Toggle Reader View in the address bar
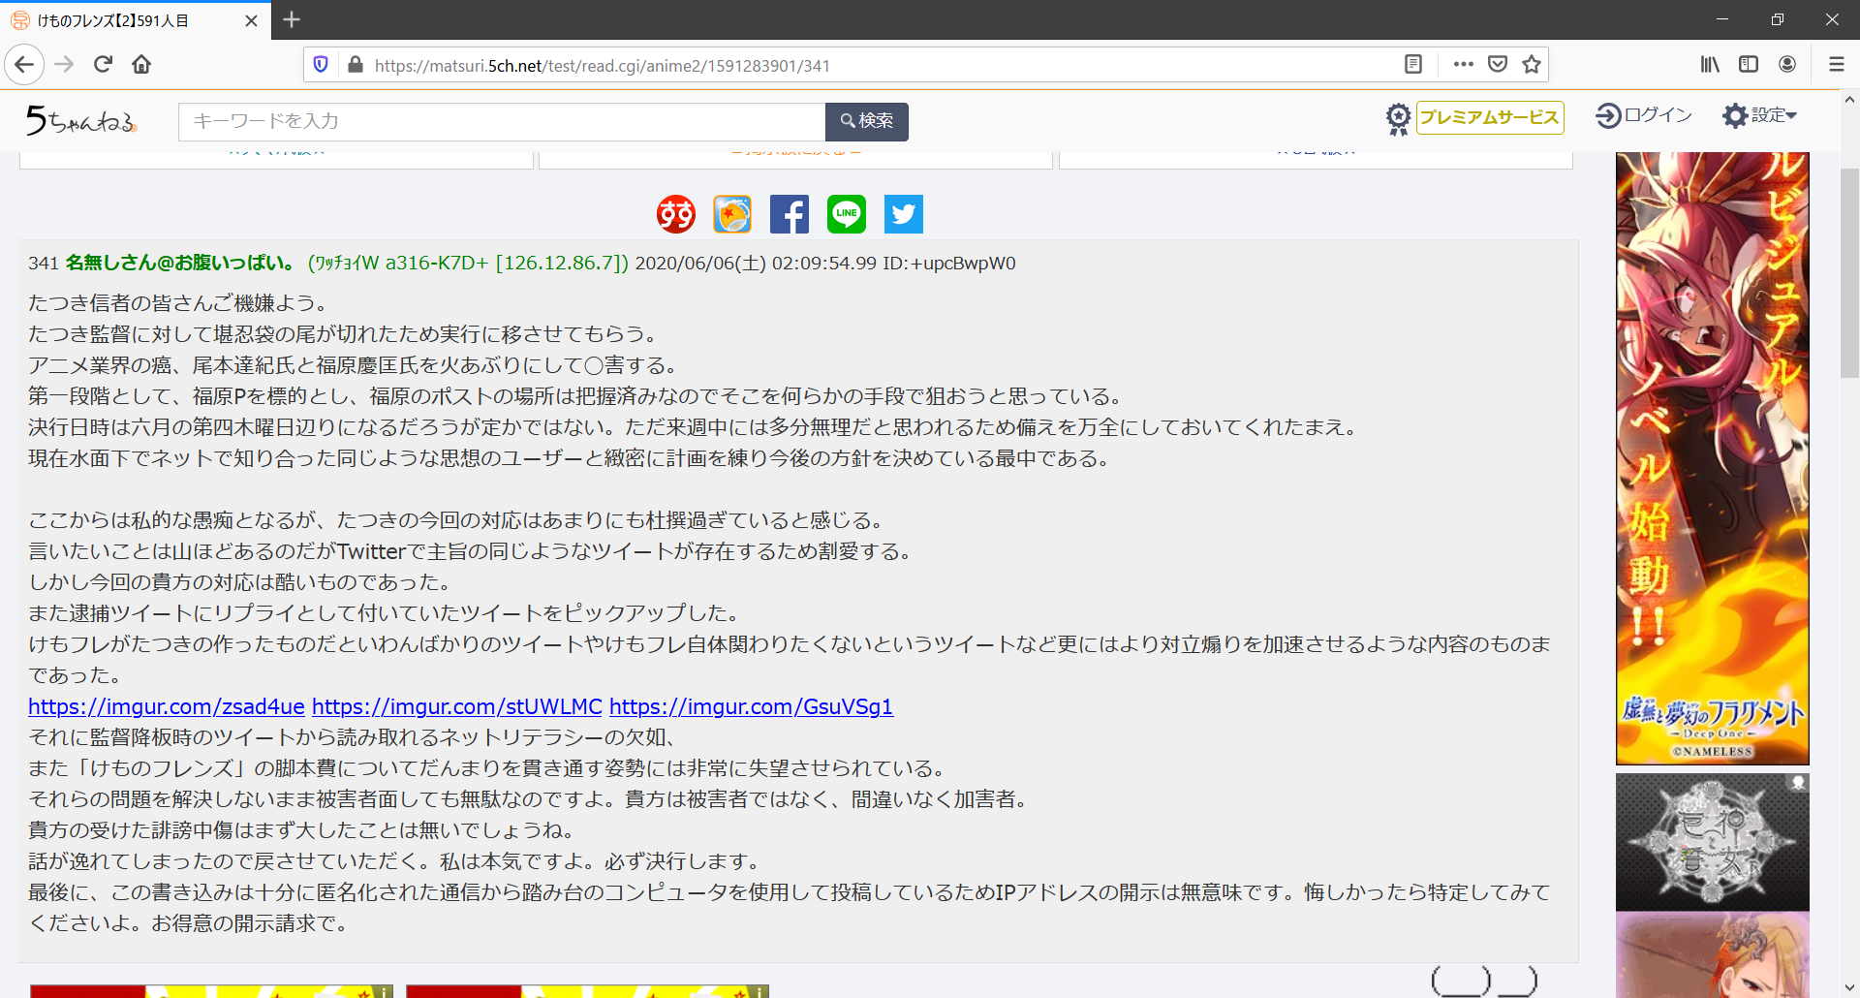The height and width of the screenshot is (998, 1860). click(1413, 65)
